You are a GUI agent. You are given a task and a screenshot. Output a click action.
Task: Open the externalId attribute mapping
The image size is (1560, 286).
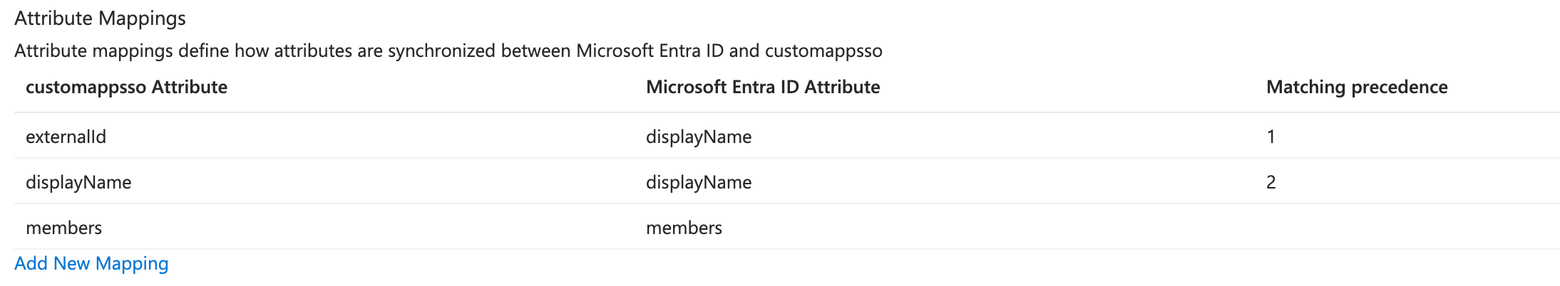(x=66, y=137)
